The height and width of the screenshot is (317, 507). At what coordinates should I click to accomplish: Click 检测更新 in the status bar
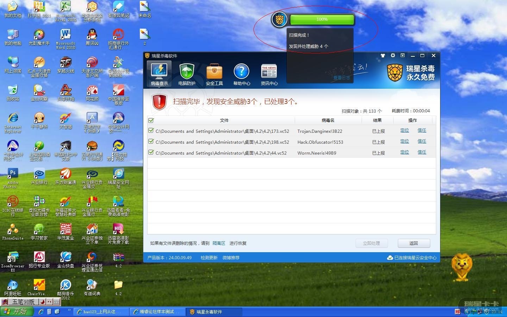(209, 258)
